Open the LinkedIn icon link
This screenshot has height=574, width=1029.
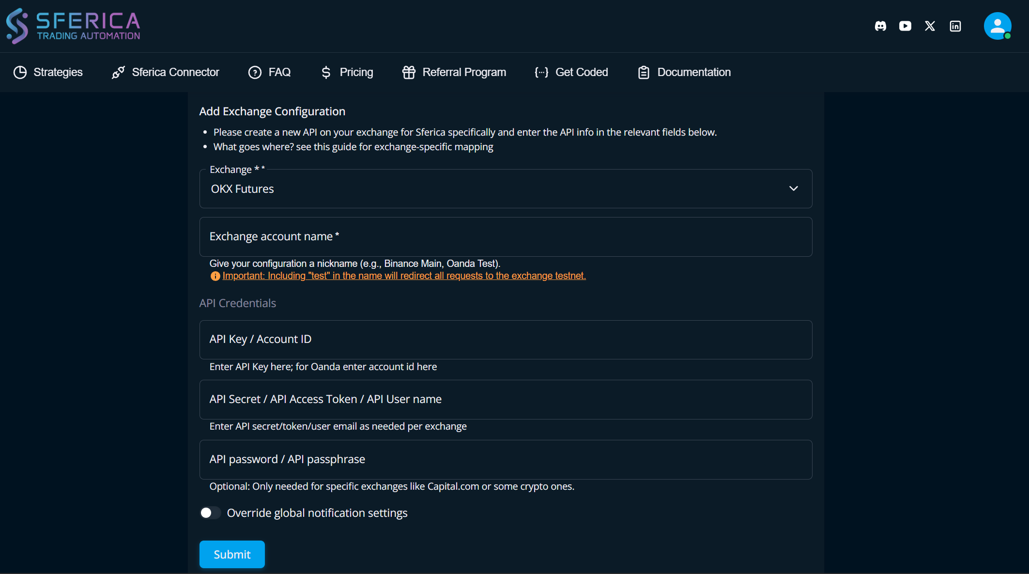click(x=955, y=26)
